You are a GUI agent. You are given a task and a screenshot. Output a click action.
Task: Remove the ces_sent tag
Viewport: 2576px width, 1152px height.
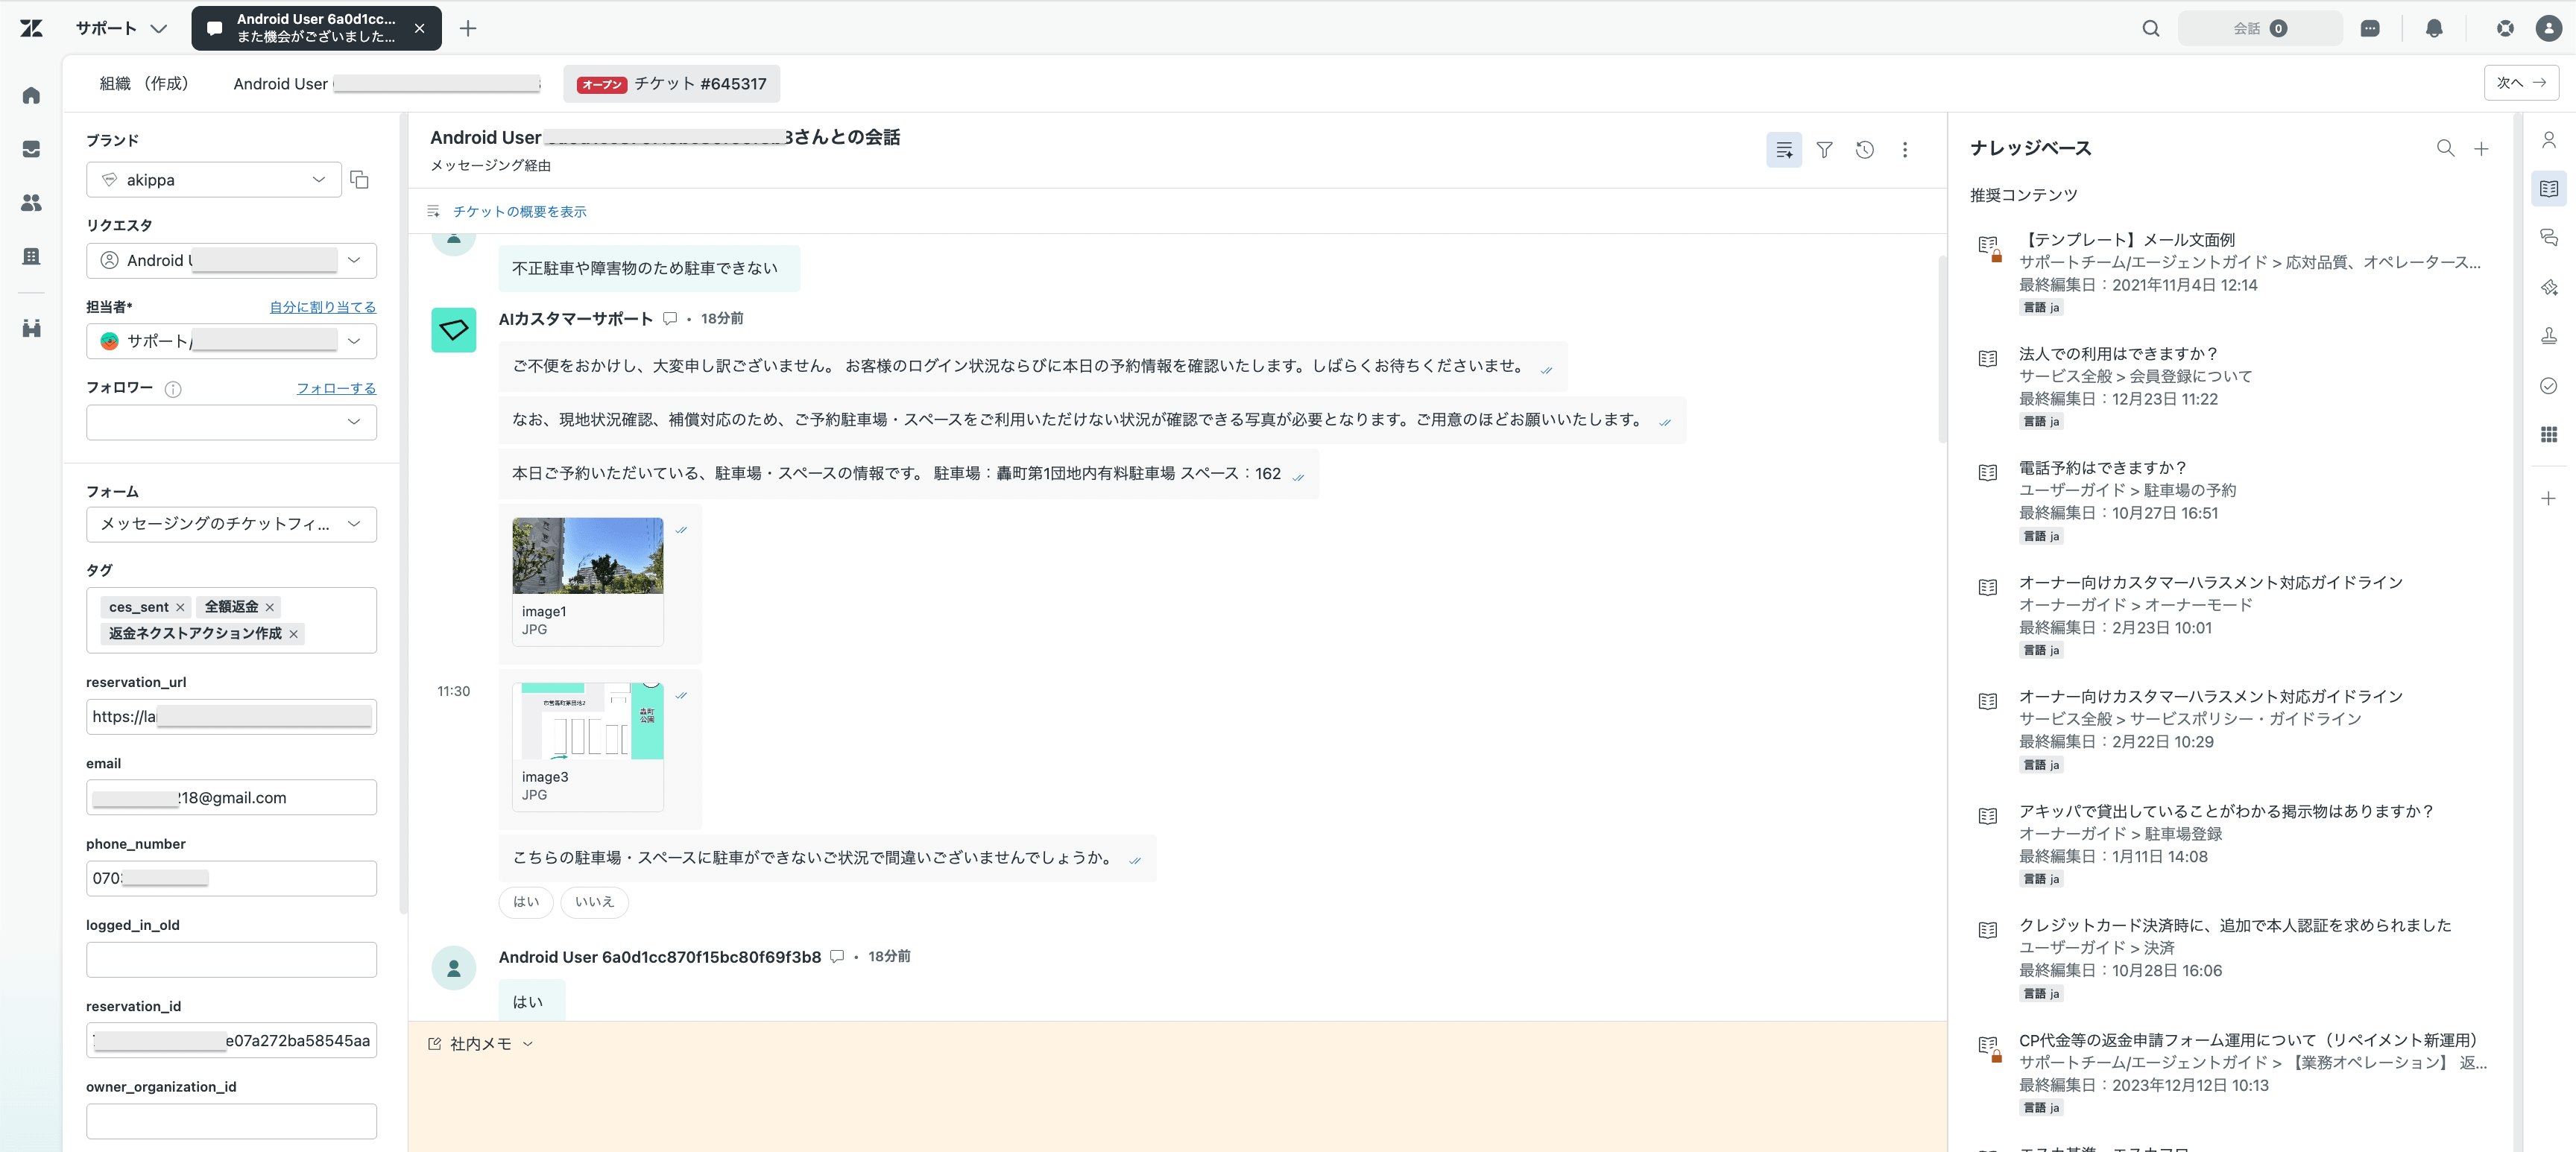coord(180,607)
